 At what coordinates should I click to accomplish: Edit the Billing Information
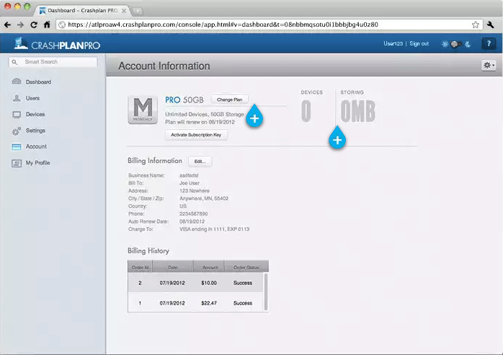200,162
